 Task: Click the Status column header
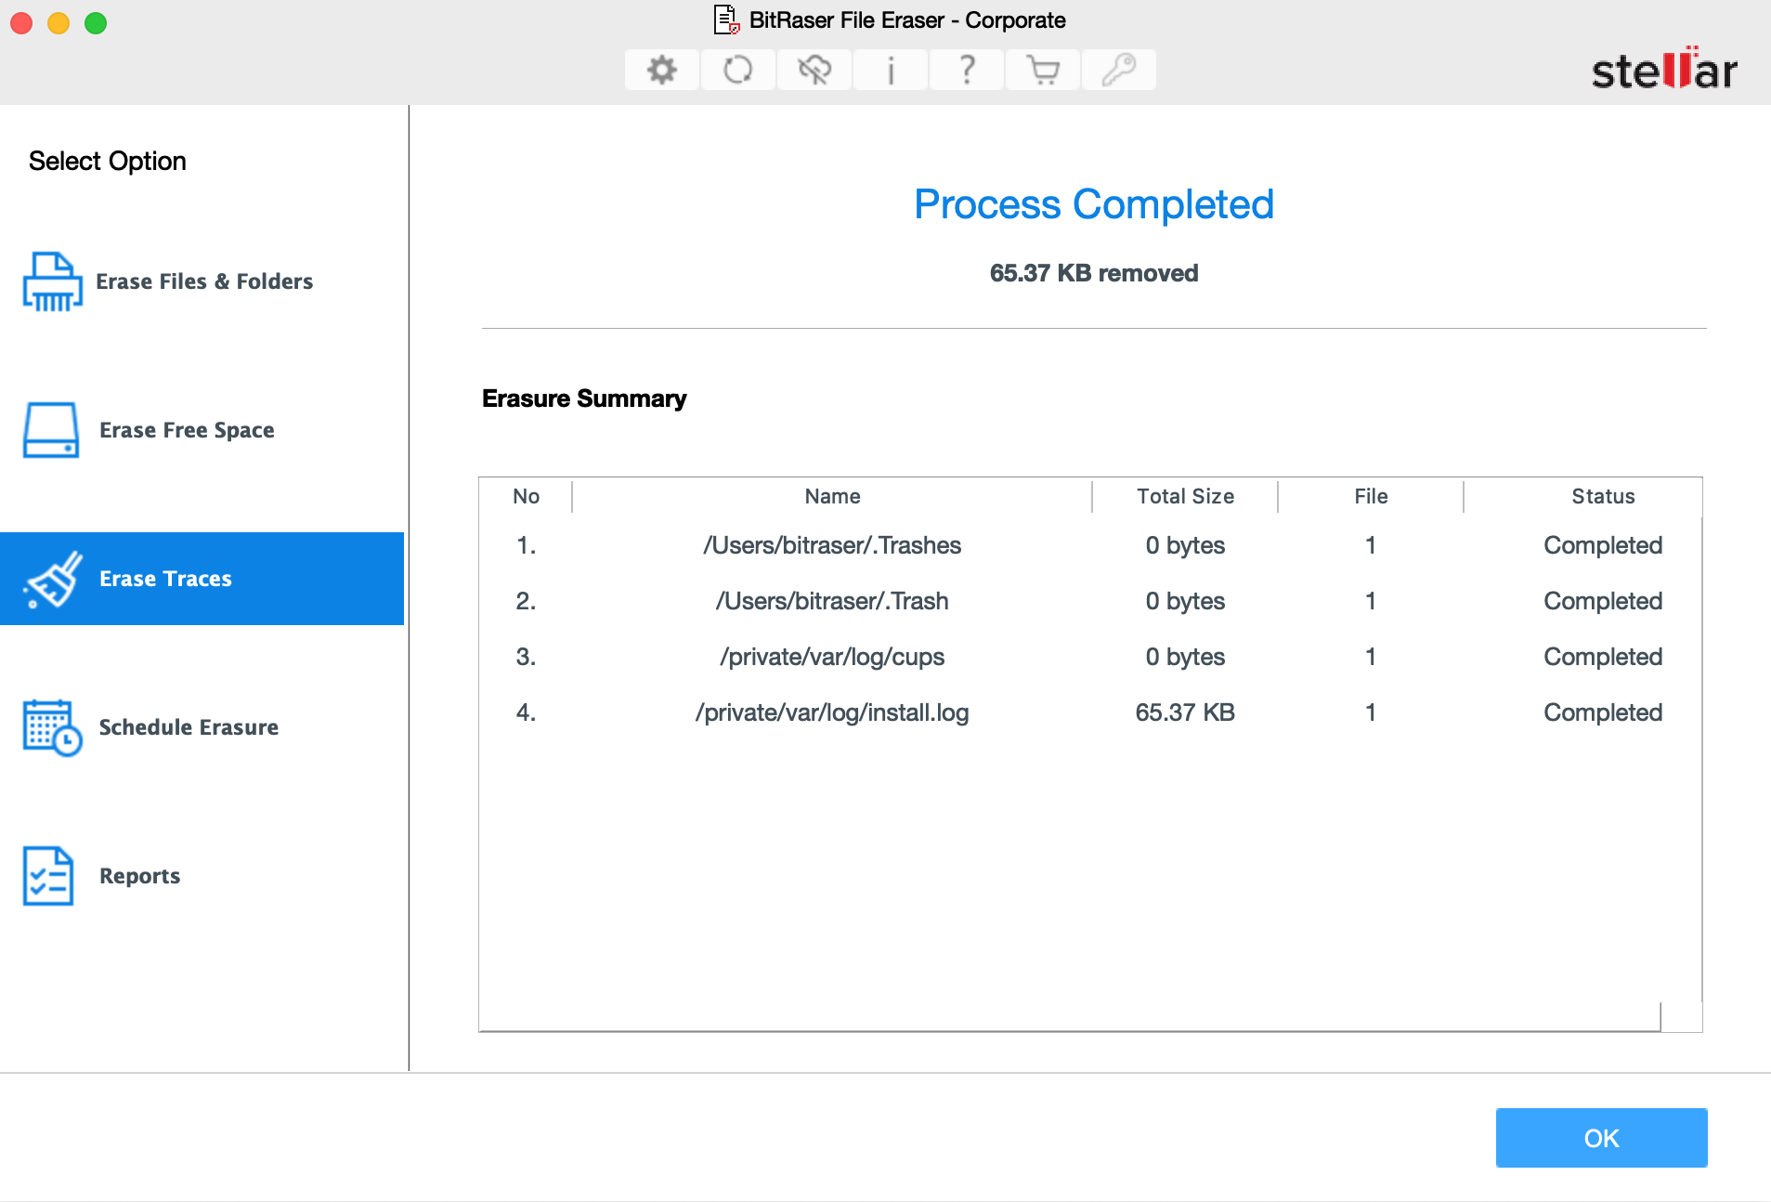(1603, 496)
